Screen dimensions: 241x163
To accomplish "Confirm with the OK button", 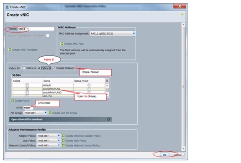I will [x=164, y=155].
